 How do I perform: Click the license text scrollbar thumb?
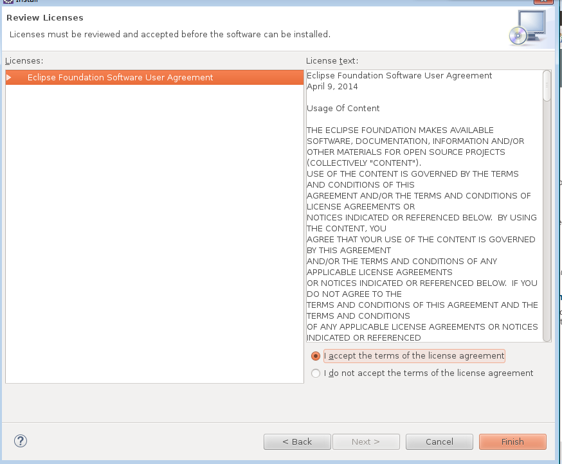point(547,85)
